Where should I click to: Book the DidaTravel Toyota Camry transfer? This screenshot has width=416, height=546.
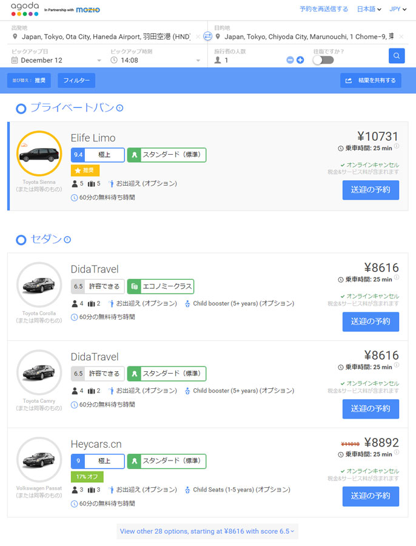tap(371, 409)
